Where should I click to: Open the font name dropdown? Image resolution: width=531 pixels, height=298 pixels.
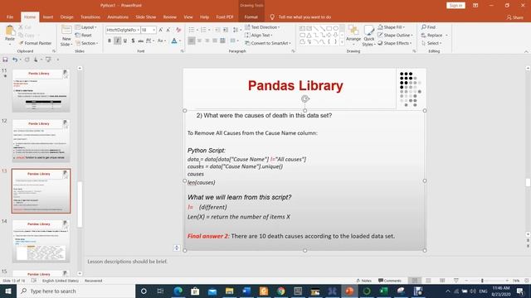point(139,30)
